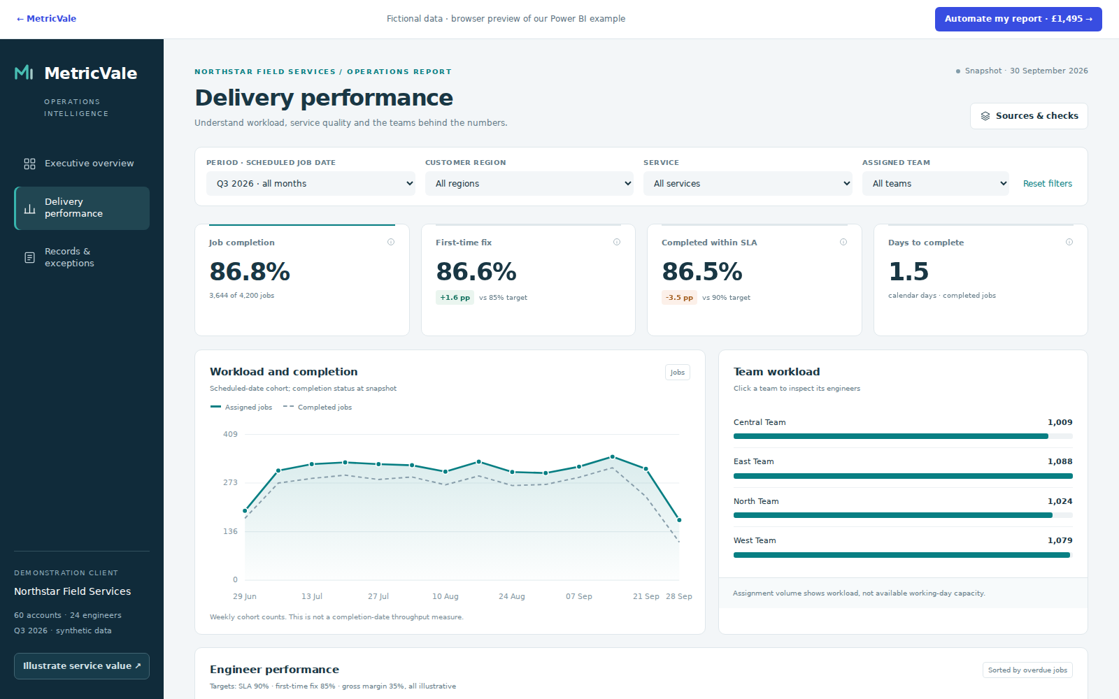
Task: Click the +1.6 pp badge
Action: 455,298
